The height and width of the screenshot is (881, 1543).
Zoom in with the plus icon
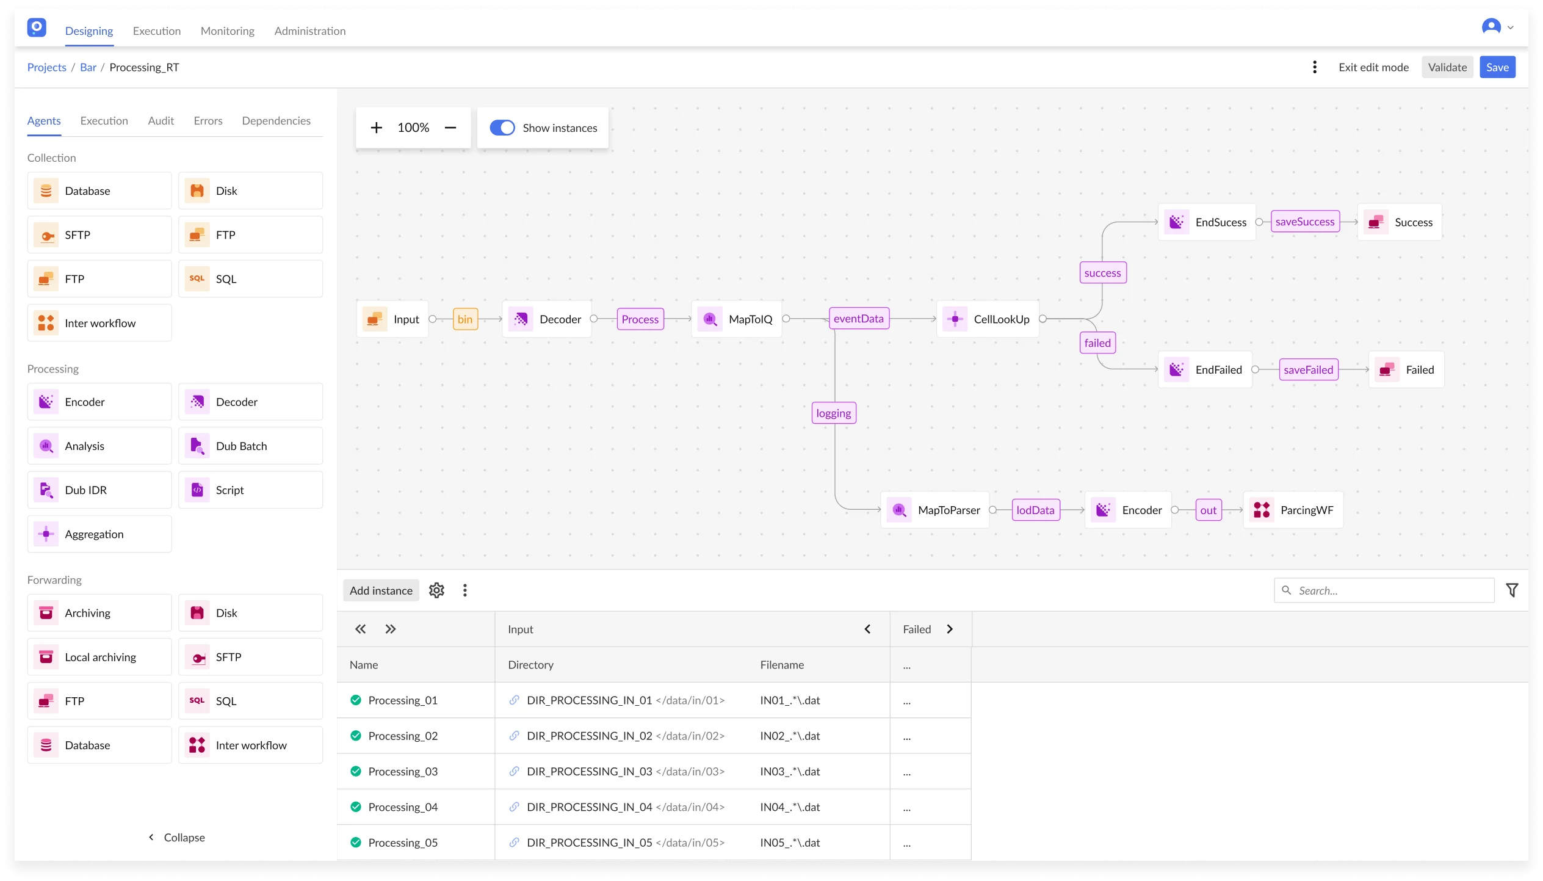377,128
